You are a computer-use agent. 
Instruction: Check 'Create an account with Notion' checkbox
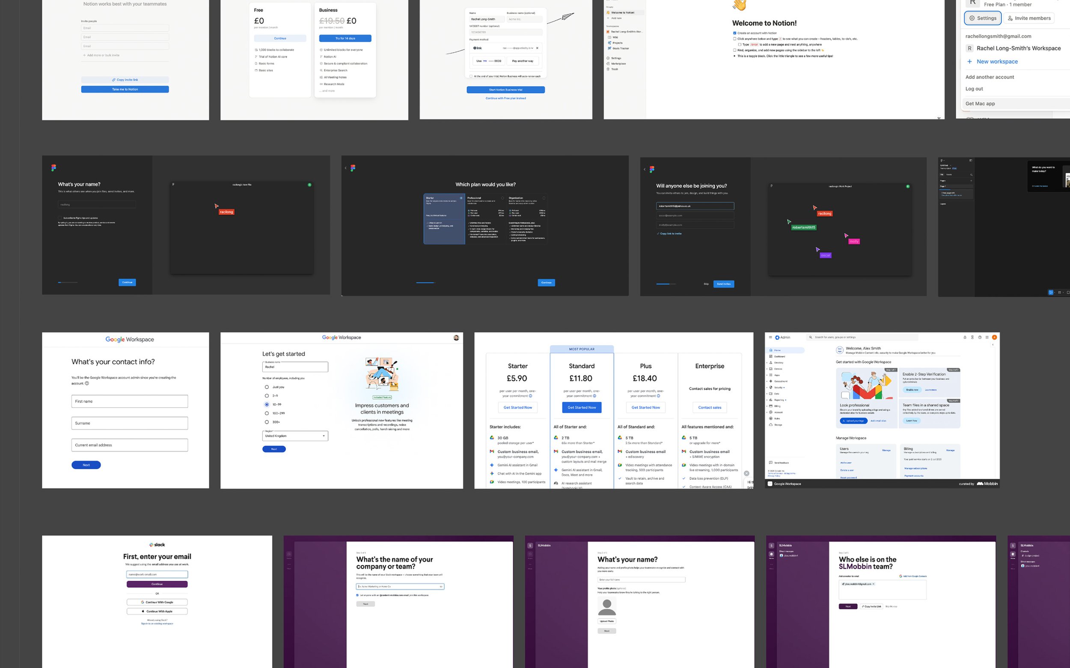[734, 33]
